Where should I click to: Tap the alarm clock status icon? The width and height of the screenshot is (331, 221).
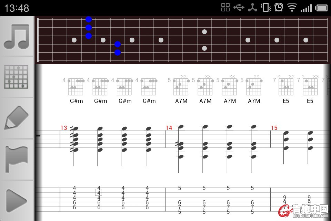point(279,7)
